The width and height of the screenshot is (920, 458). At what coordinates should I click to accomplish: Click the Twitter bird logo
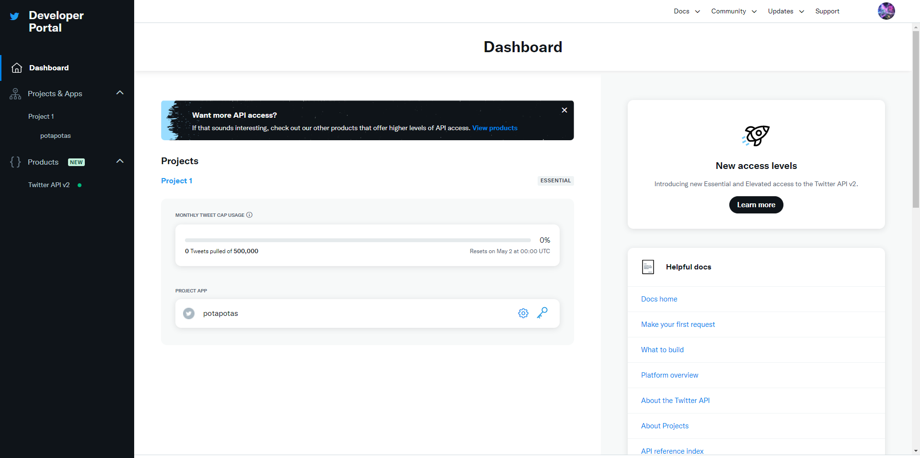(15, 17)
